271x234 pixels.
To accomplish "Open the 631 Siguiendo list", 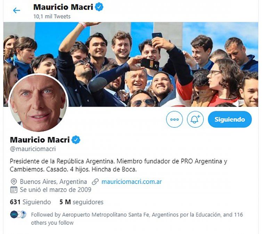I will [31, 202].
